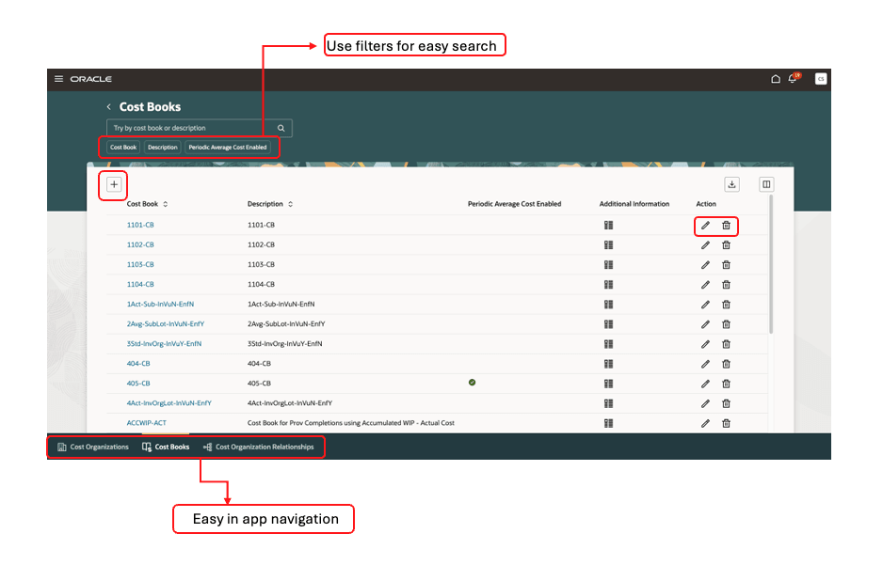This screenshot has height=565, width=883.
Task: Open the navigation hamburger menu
Action: (x=58, y=79)
